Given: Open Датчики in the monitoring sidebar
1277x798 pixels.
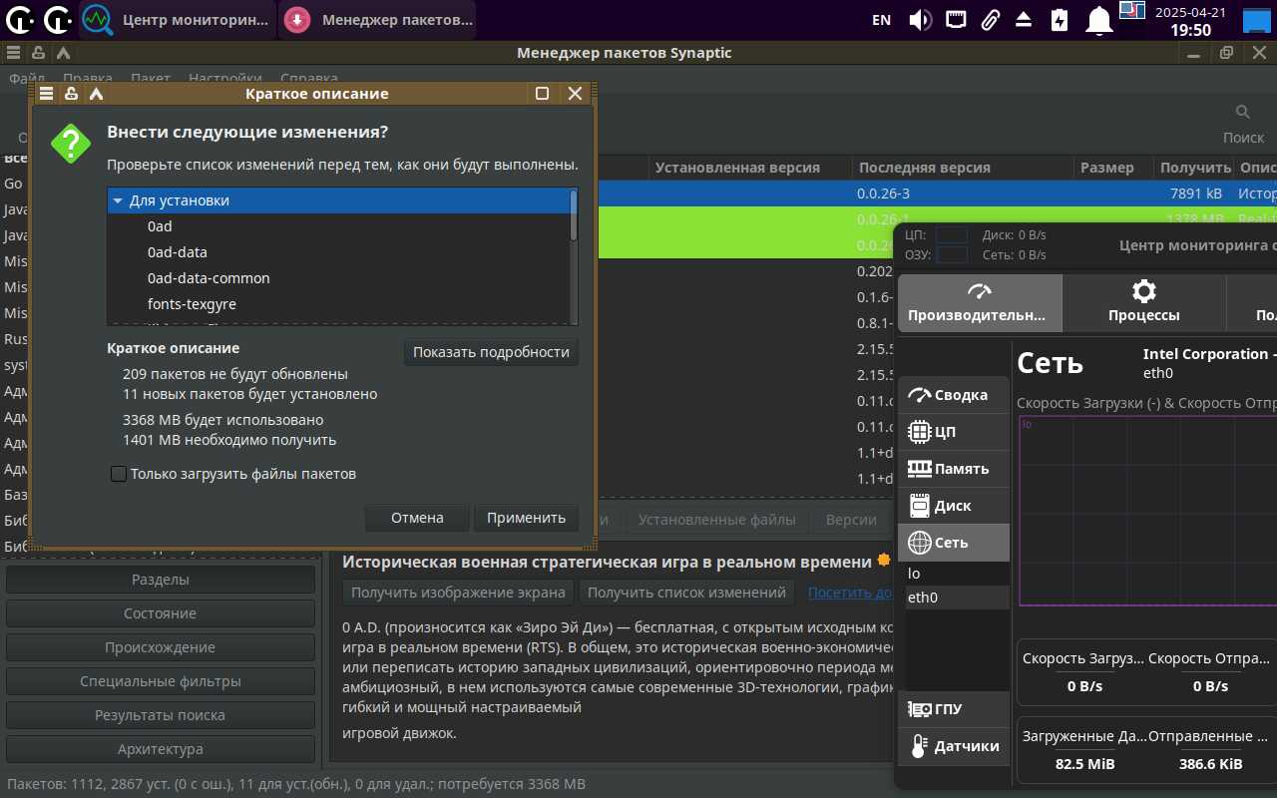Looking at the screenshot, I should (953, 746).
